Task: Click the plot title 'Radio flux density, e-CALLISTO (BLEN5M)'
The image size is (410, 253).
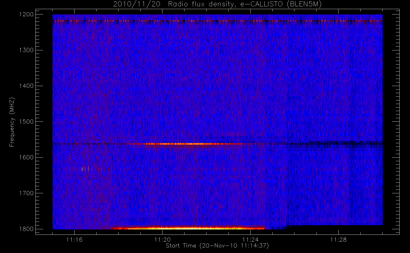Action: coord(245,4)
